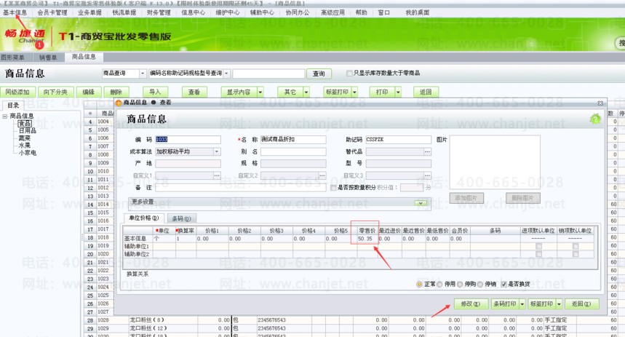
Task: Switch to the 销售单 tab
Action: [48, 58]
